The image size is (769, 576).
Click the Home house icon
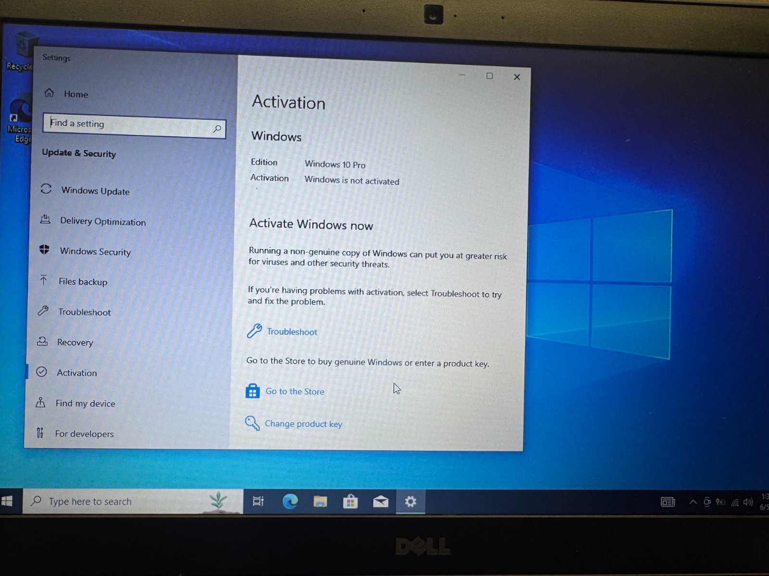click(x=49, y=93)
